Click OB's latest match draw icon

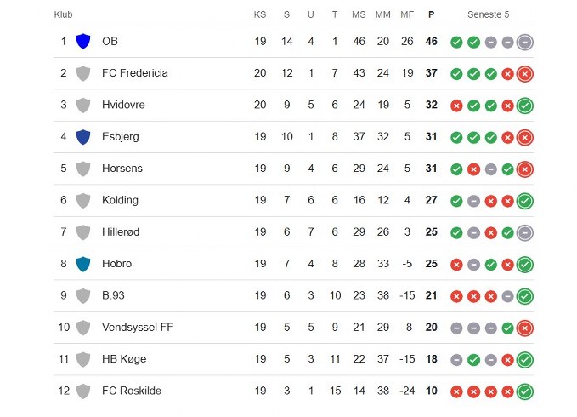click(524, 42)
